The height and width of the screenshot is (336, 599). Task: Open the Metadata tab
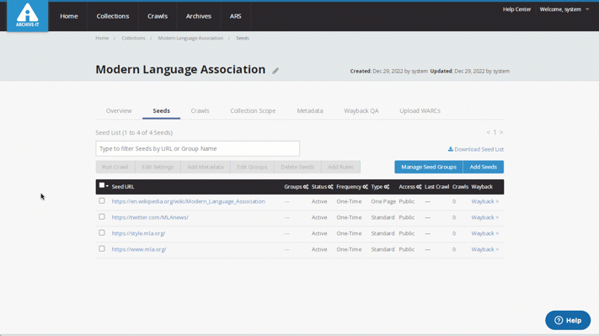coord(310,110)
